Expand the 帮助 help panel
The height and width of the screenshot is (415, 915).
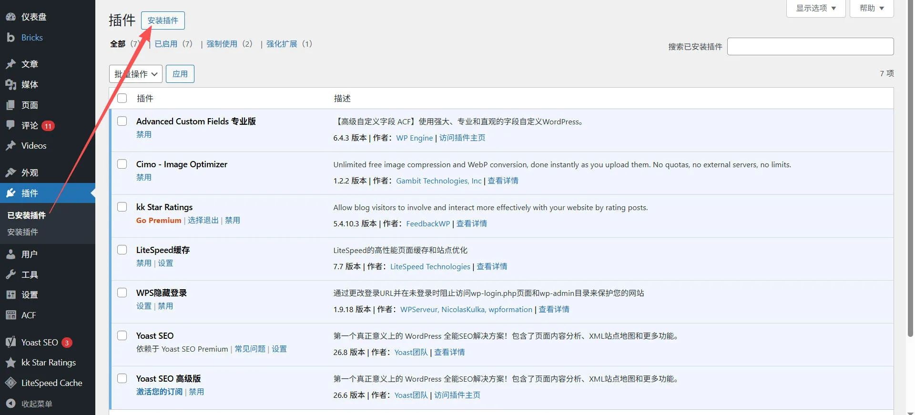pos(872,8)
